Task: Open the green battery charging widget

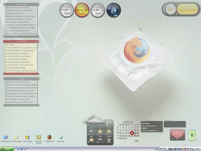Action: tap(192, 135)
